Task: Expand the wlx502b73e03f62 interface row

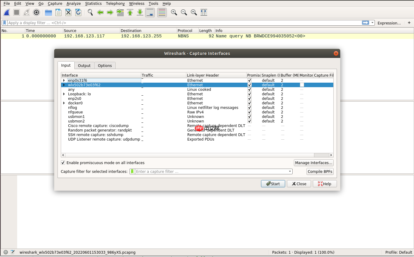Action: point(64,85)
